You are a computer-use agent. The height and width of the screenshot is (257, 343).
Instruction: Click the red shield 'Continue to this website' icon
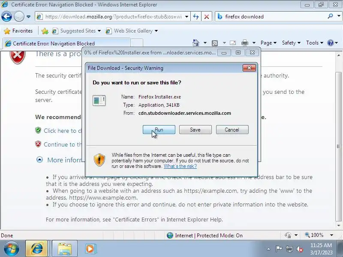coord(38,144)
